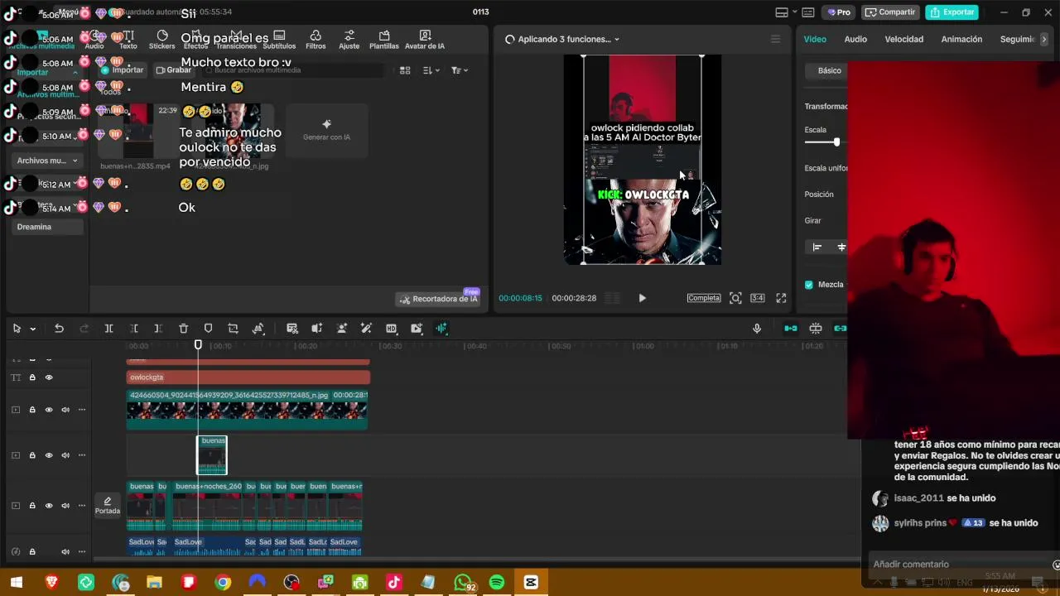
Task: Open Subtítulos panel tab
Action: pos(279,39)
